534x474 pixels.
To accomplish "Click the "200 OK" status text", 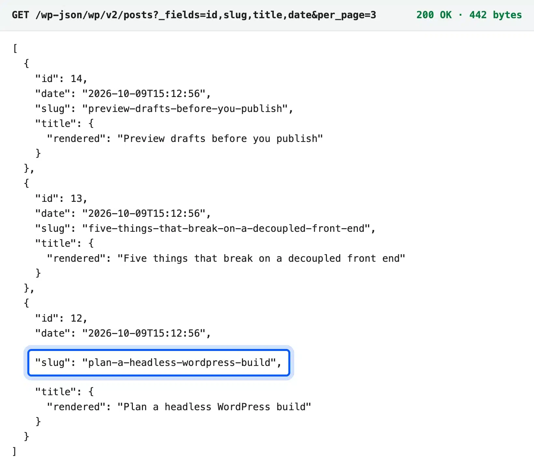I will pos(434,15).
